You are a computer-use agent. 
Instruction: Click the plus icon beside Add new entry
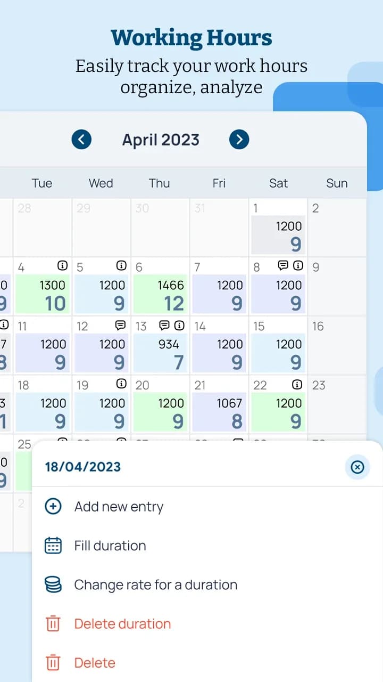pos(53,506)
